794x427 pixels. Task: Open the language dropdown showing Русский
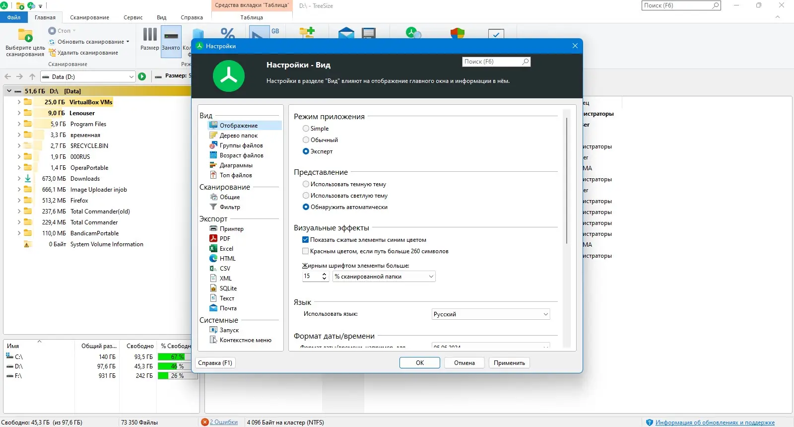click(x=491, y=314)
